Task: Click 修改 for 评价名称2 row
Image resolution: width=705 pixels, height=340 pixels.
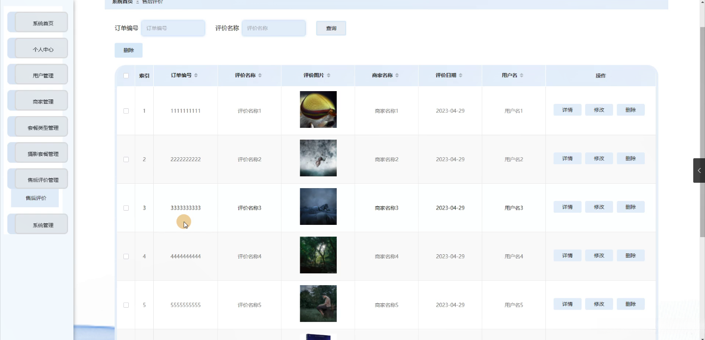Action: pos(599,158)
